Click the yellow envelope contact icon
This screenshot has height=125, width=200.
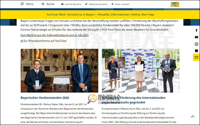[196, 57]
